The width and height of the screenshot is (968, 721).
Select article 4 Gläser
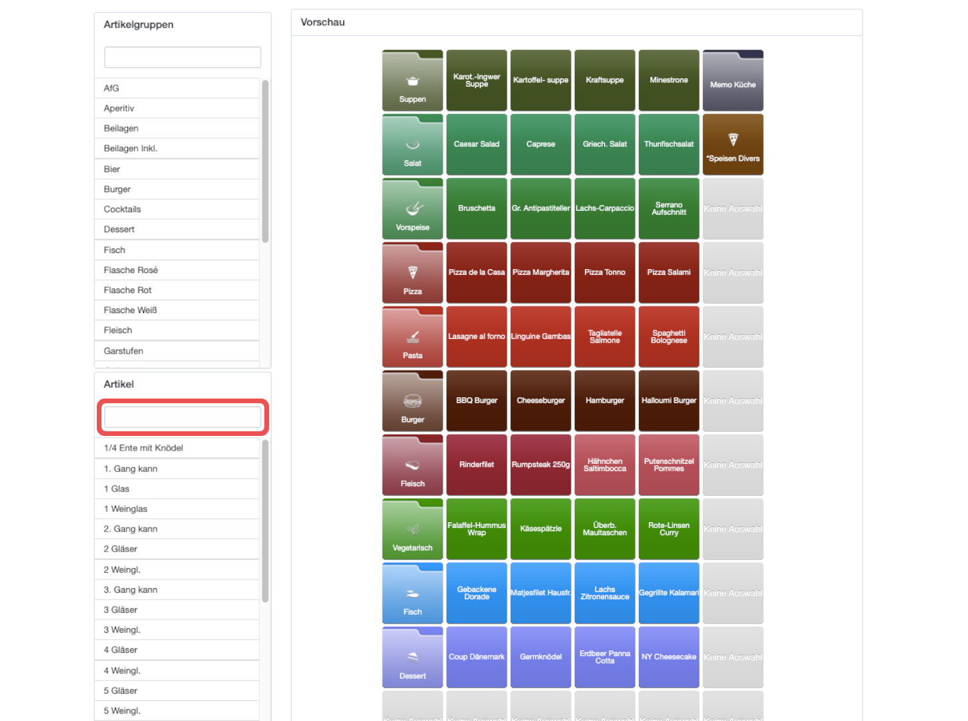177,650
